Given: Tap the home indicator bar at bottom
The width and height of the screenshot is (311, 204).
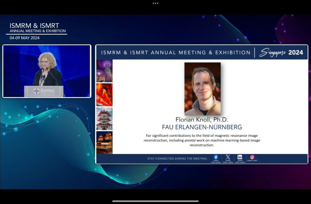Looking at the screenshot, I should [x=155, y=201].
